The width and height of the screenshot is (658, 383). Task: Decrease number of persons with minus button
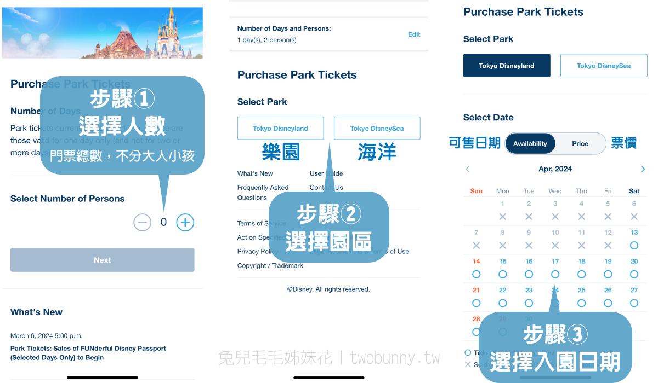pyautogui.click(x=143, y=222)
